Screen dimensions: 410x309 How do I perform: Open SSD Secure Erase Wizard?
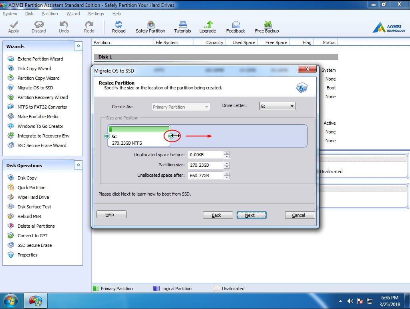coord(42,145)
